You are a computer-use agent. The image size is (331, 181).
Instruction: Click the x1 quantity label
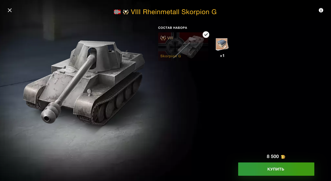(x=222, y=56)
